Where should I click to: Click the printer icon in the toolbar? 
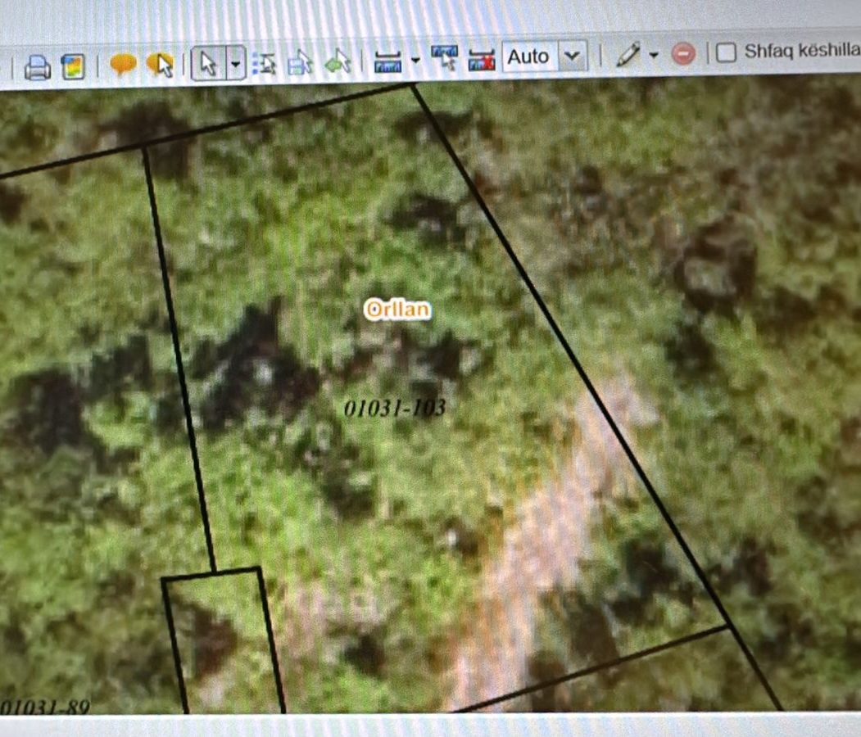pos(37,67)
